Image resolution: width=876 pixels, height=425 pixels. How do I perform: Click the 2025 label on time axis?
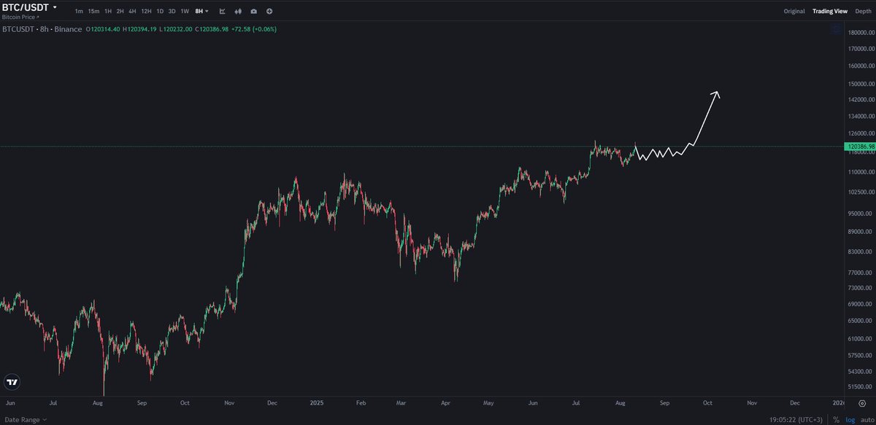coord(317,402)
